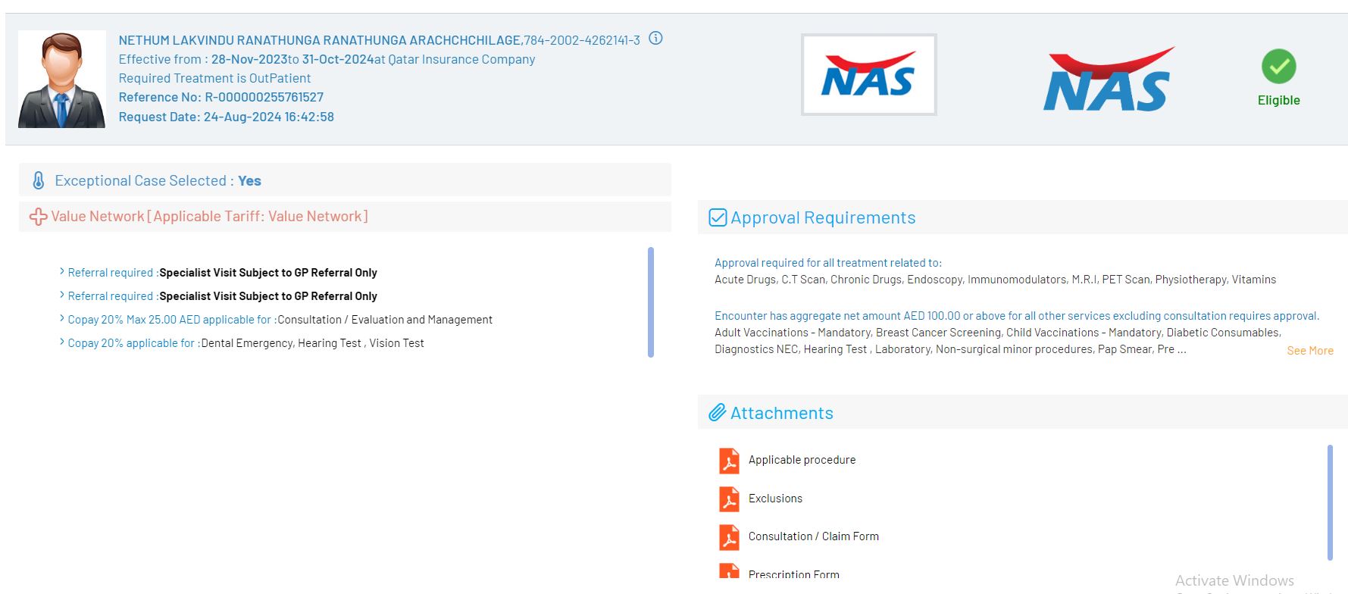
Task: Expand the first Referral required item
Action: point(62,272)
